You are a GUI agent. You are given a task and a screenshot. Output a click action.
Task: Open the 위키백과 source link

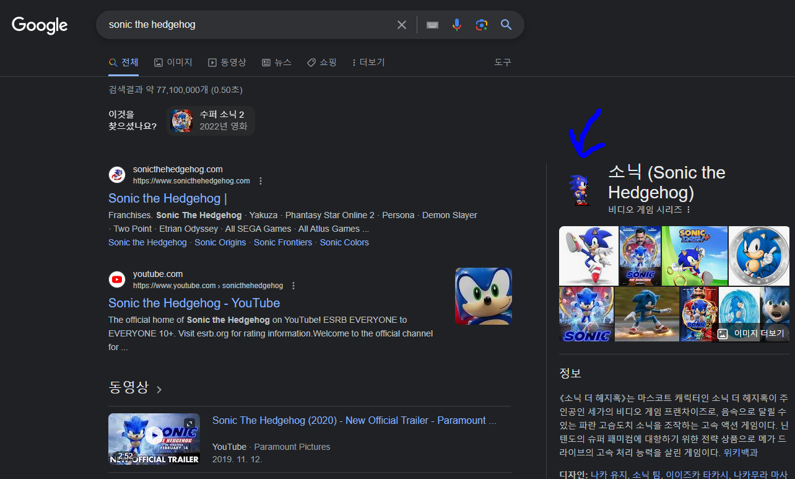tap(741, 452)
